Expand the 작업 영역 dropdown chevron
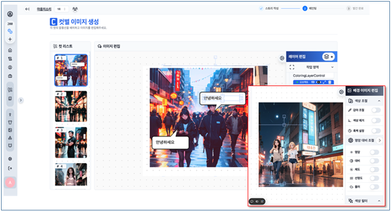Viewport: 391px width, 212px height. [x=332, y=67]
